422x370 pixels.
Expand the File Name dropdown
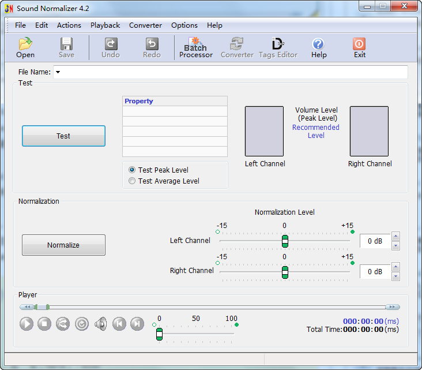(58, 72)
